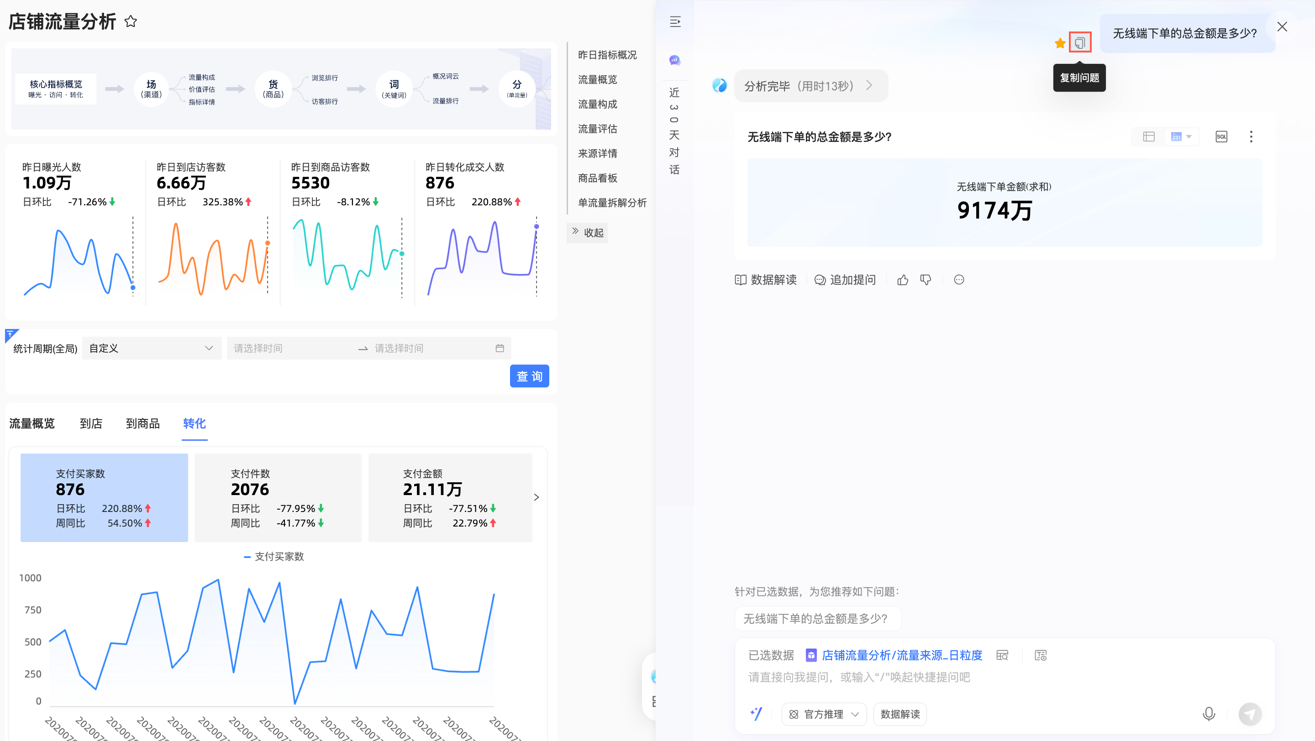The image size is (1315, 741).
Task: Open the SQL view icon
Action: point(1221,137)
